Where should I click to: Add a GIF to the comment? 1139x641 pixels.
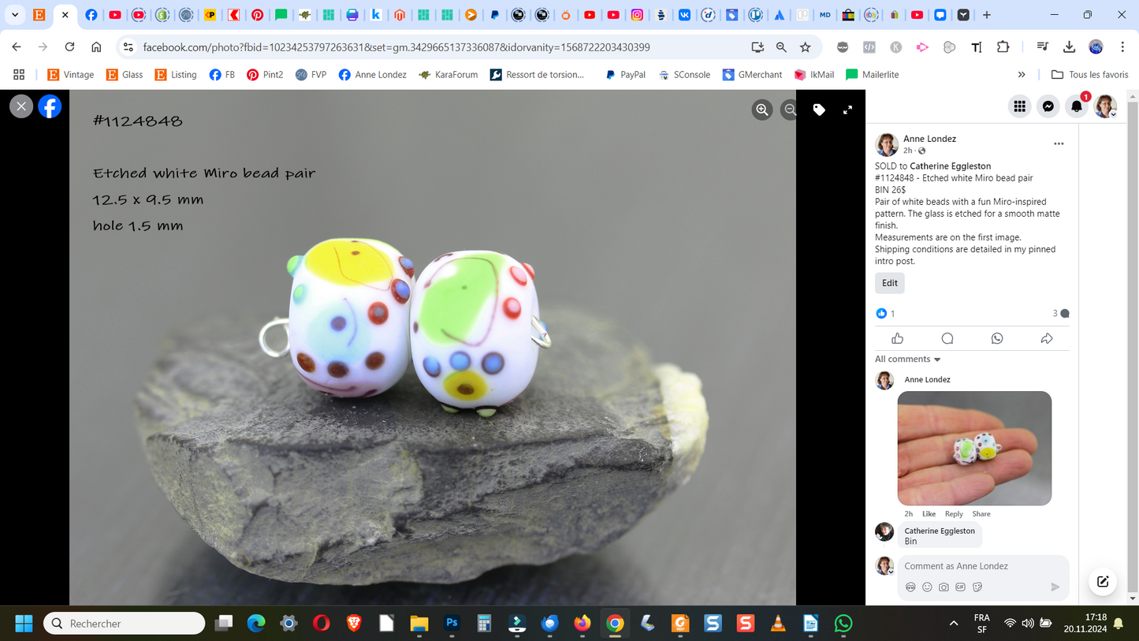tap(960, 587)
